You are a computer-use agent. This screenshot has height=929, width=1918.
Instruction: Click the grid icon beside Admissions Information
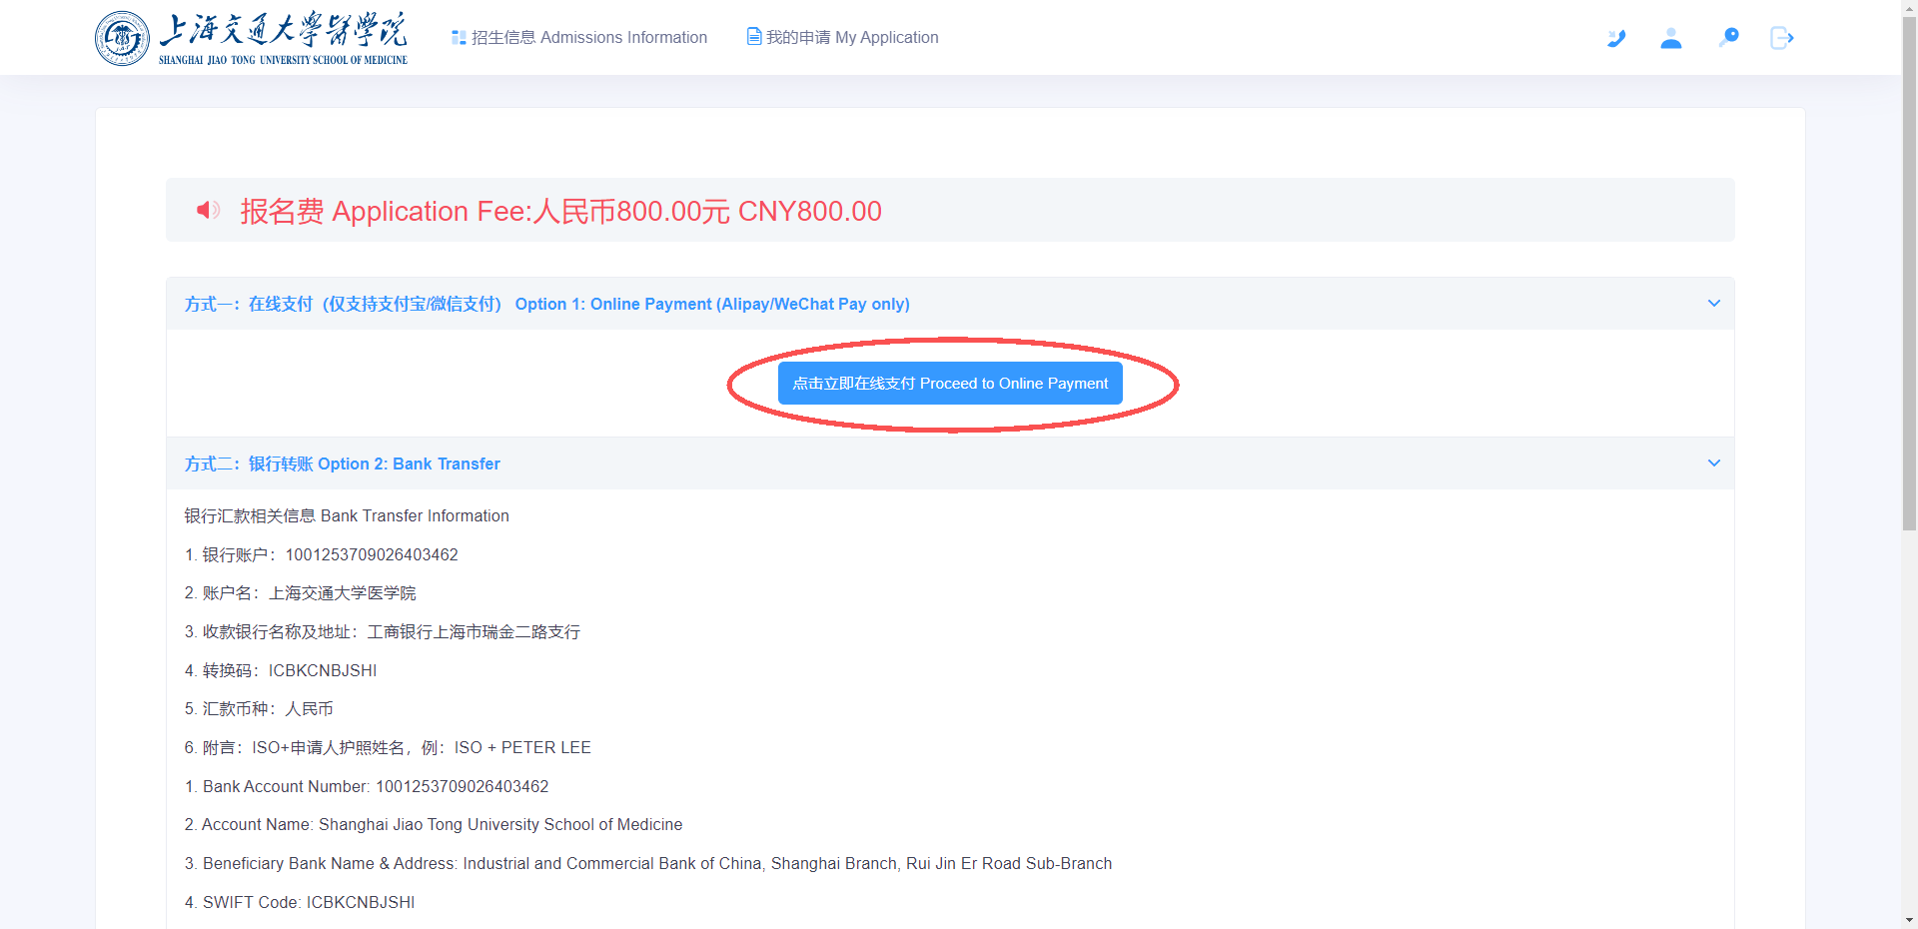tap(459, 38)
